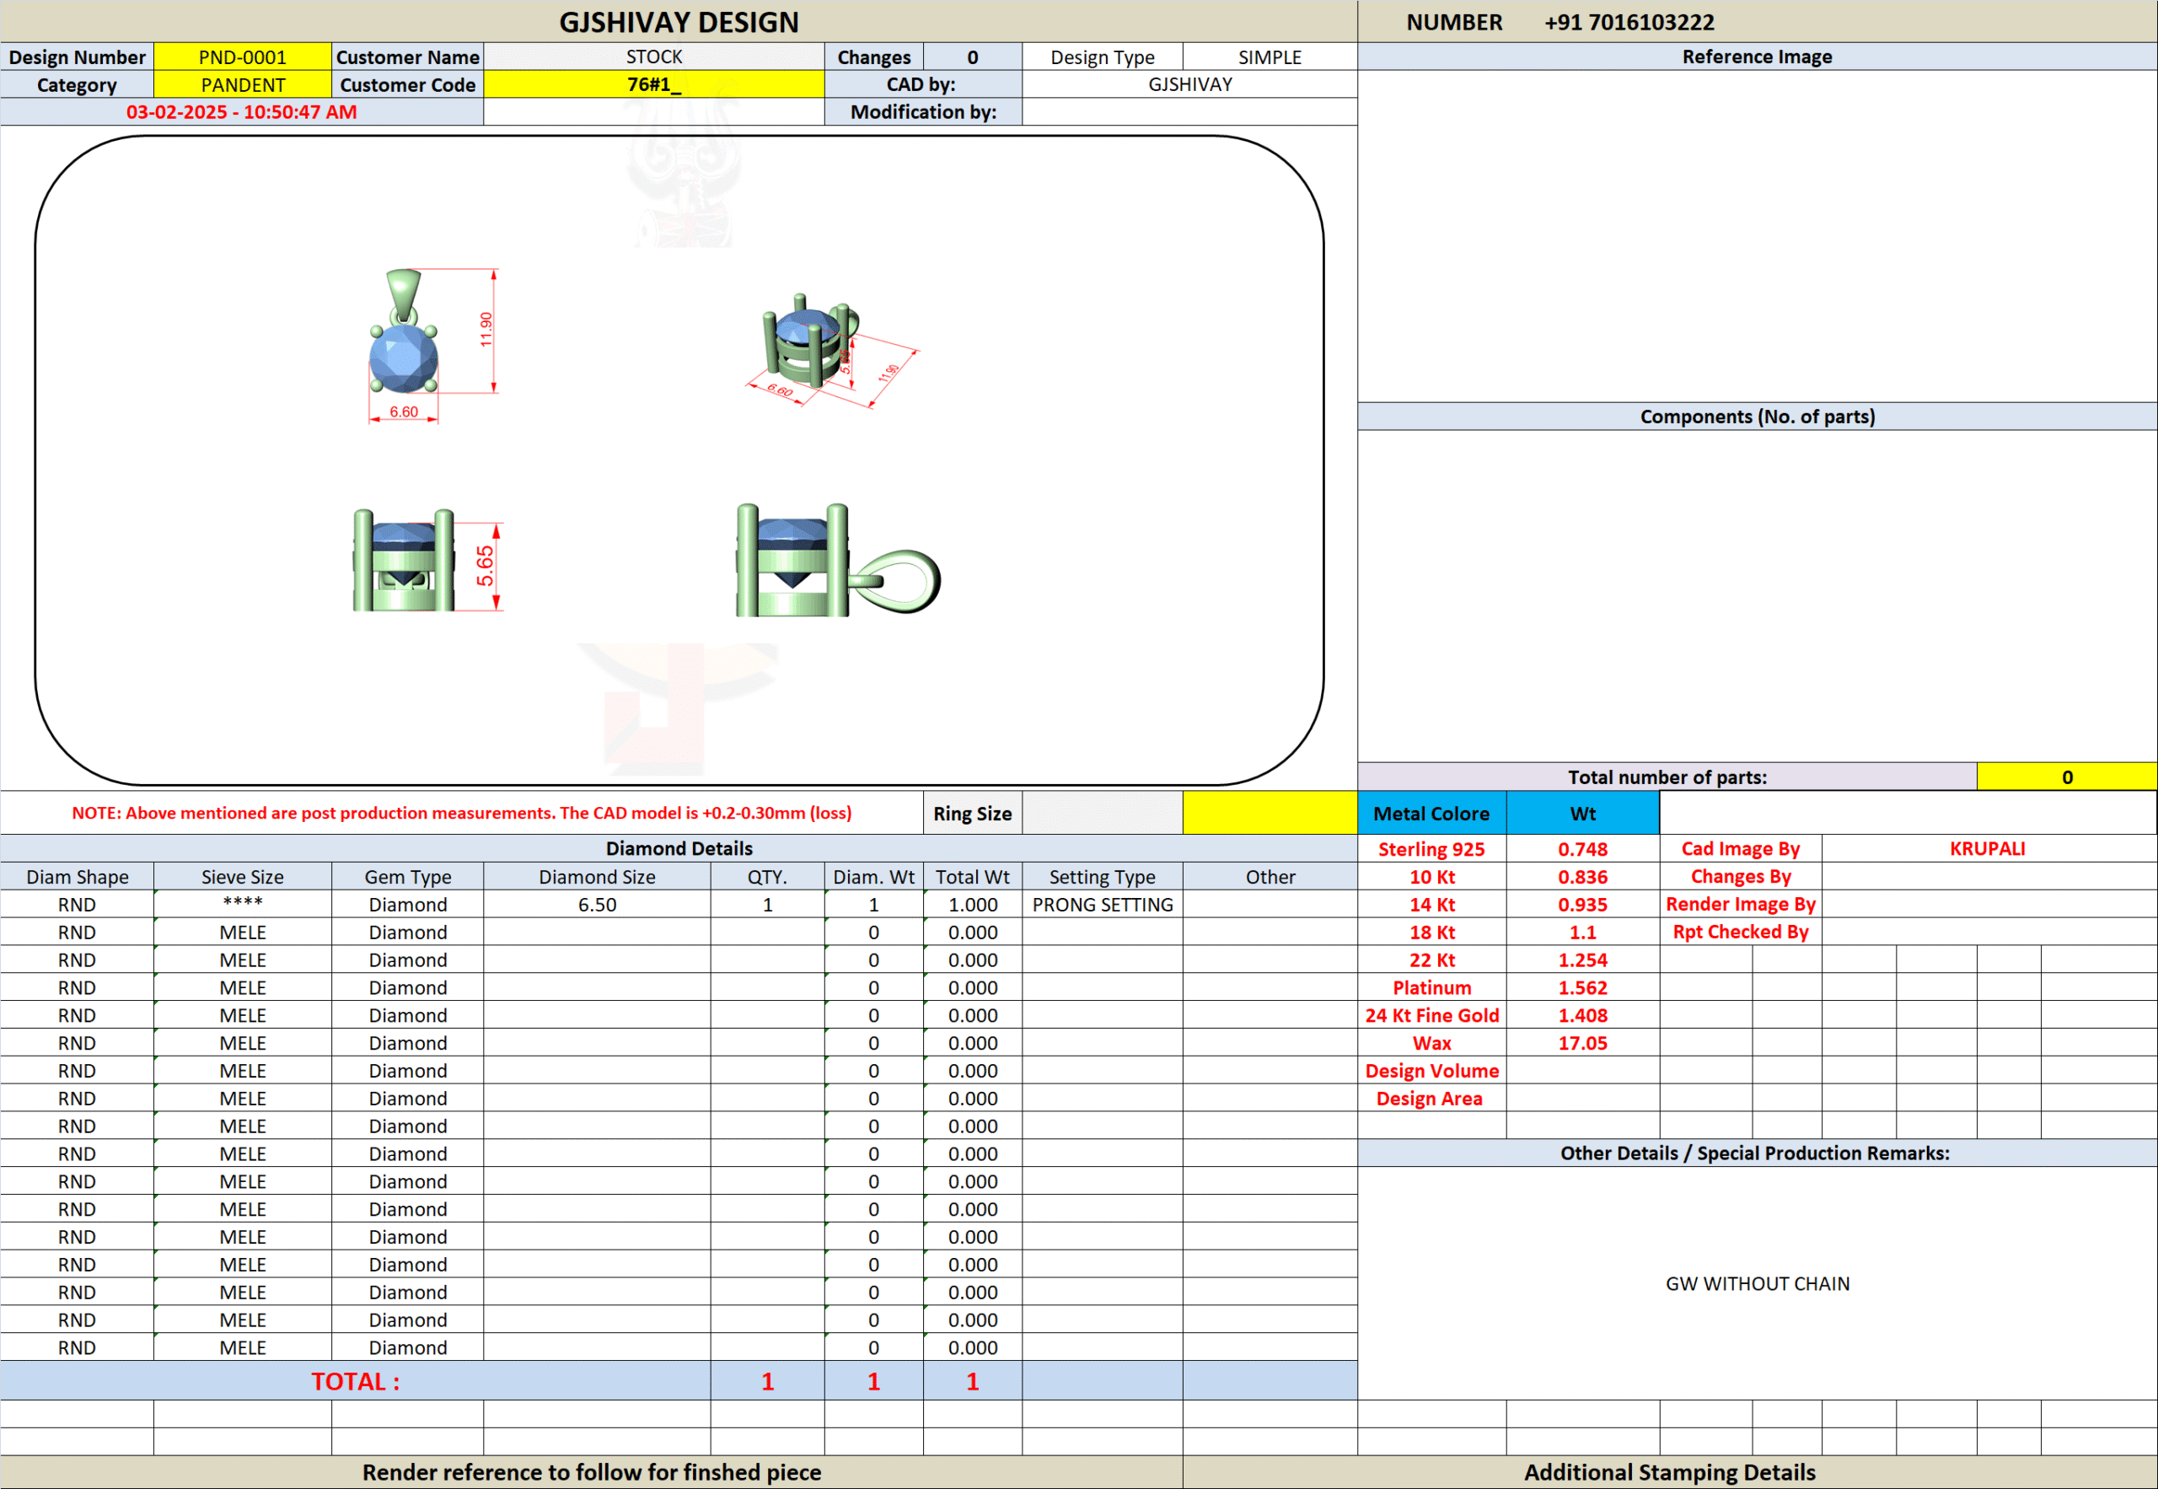Select the STOCK customer name cell
The width and height of the screenshot is (2158, 1489).
coord(654,56)
